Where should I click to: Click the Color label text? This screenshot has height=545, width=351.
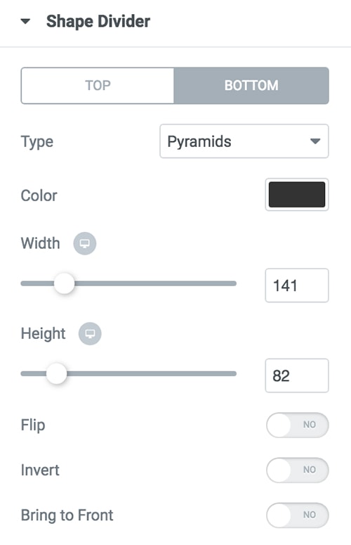(x=39, y=195)
